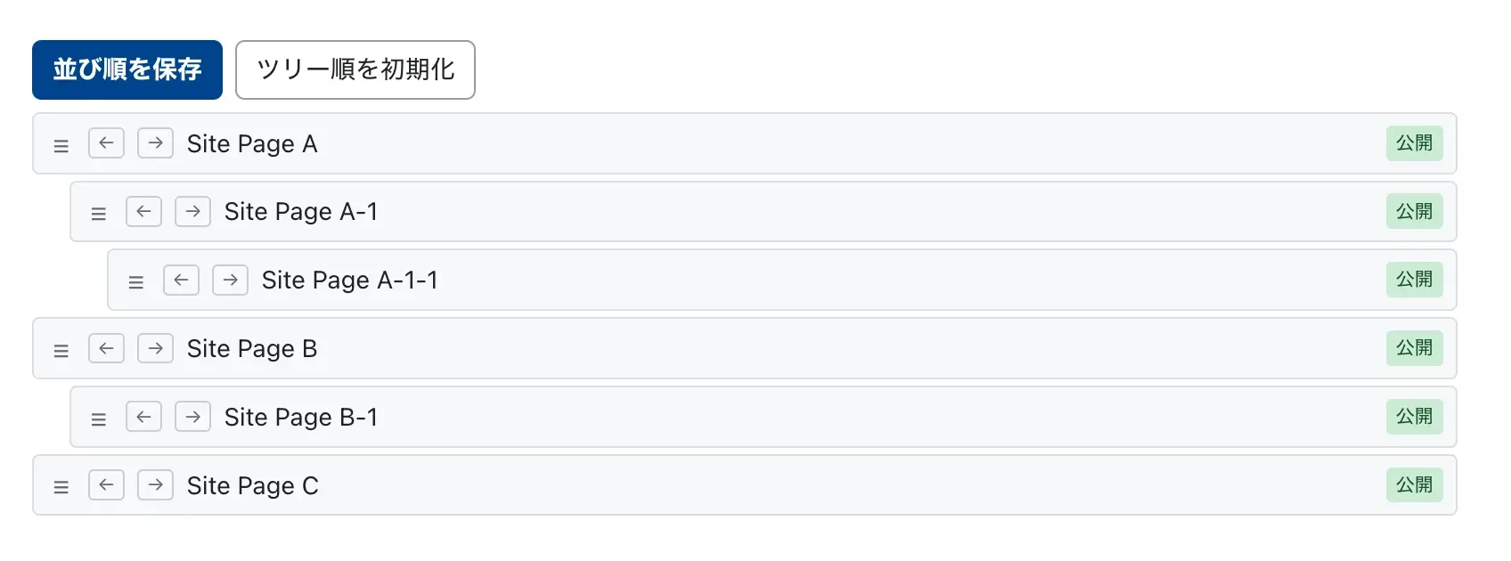Viewport: 1511px width, 561px height.
Task: Click the save sort order button
Action: [127, 69]
